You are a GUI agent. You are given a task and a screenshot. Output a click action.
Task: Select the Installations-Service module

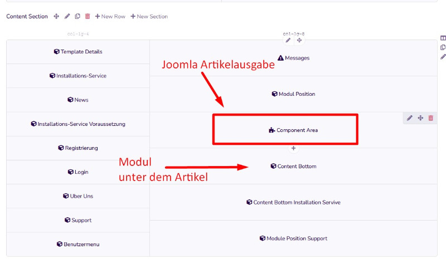(78, 76)
